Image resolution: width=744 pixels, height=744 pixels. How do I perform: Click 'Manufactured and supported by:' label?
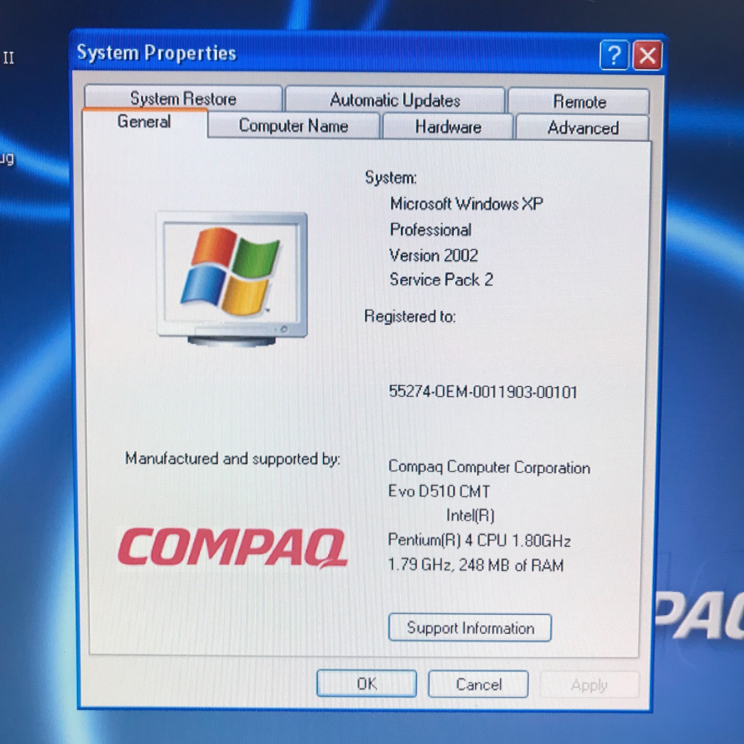pos(232,459)
